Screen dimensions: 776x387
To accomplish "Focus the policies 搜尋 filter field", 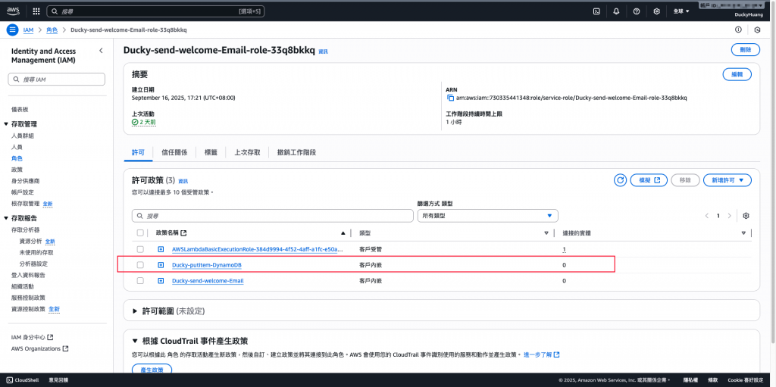I will tap(272, 216).
